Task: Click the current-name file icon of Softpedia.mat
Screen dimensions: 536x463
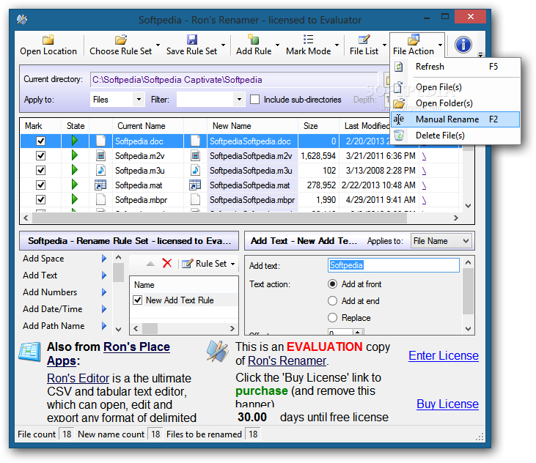Action: [x=100, y=185]
